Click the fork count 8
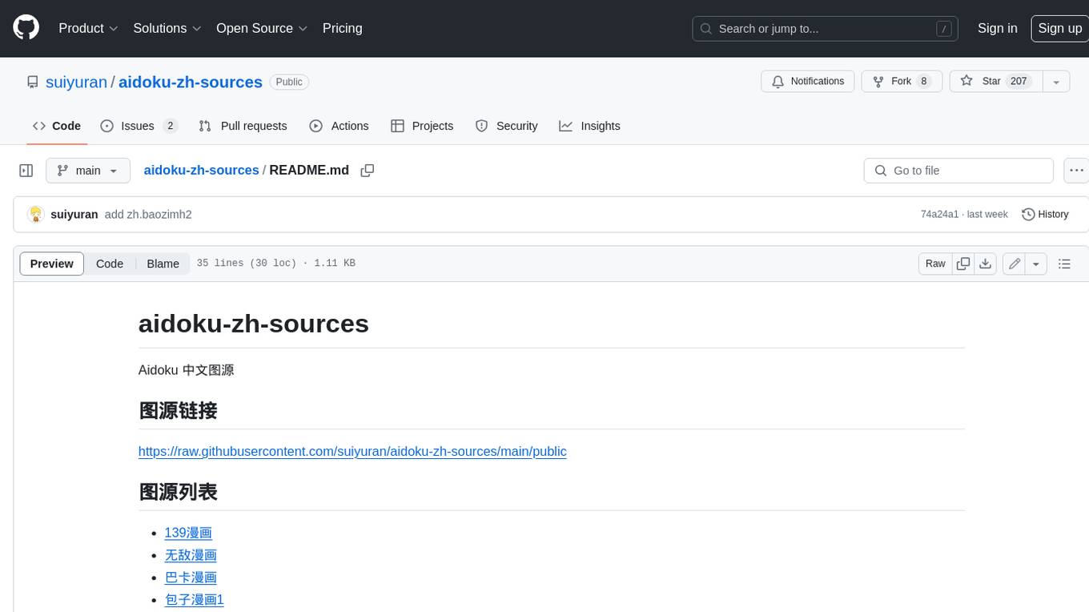Viewport: 1089px width, 612px height. click(924, 82)
